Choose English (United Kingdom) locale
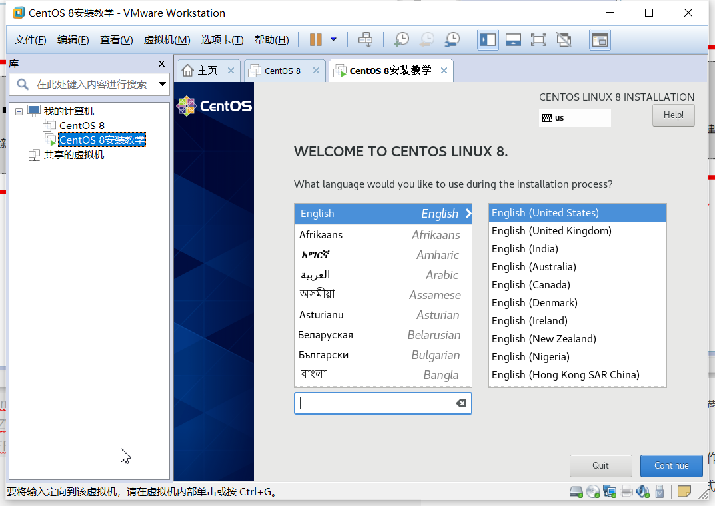 pyautogui.click(x=577, y=231)
